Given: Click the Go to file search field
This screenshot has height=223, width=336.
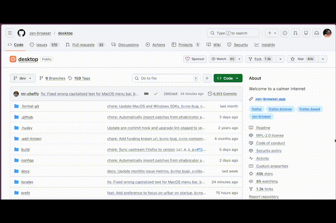Looking at the screenshot, I should (x=166, y=78).
